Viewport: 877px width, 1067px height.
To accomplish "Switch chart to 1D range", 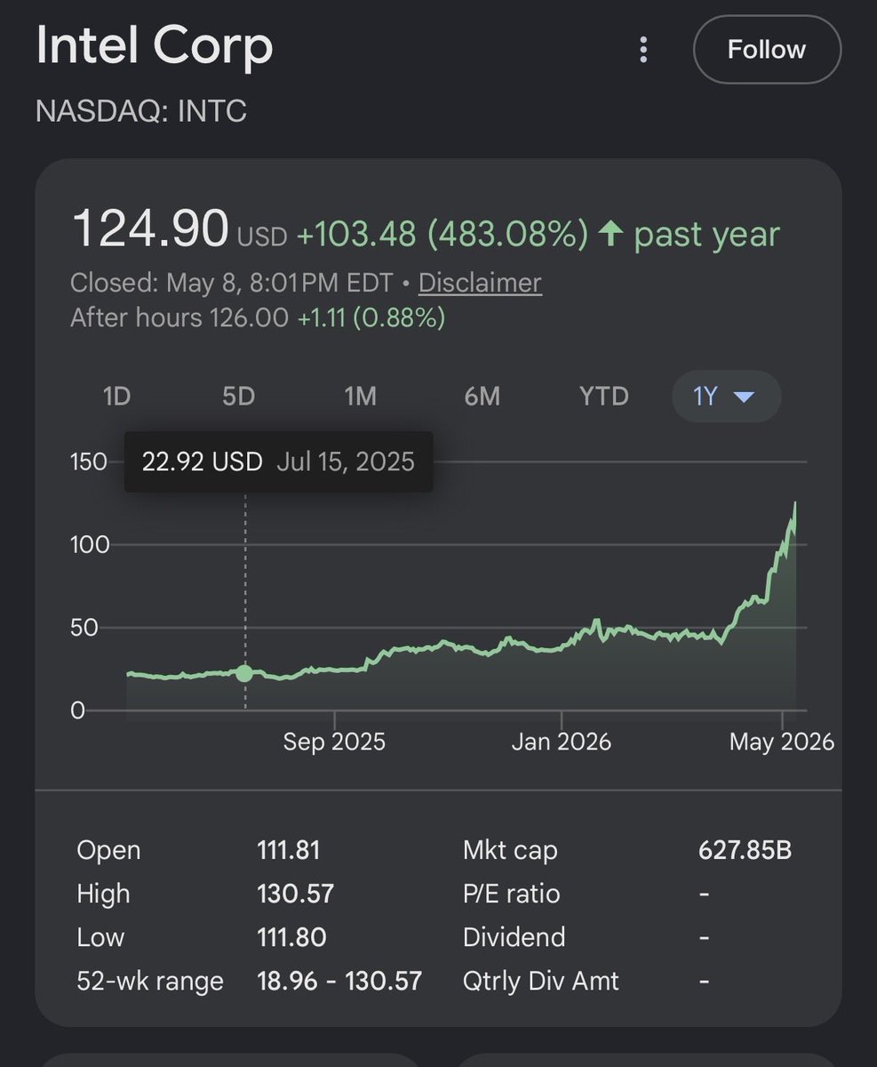I will [x=116, y=396].
